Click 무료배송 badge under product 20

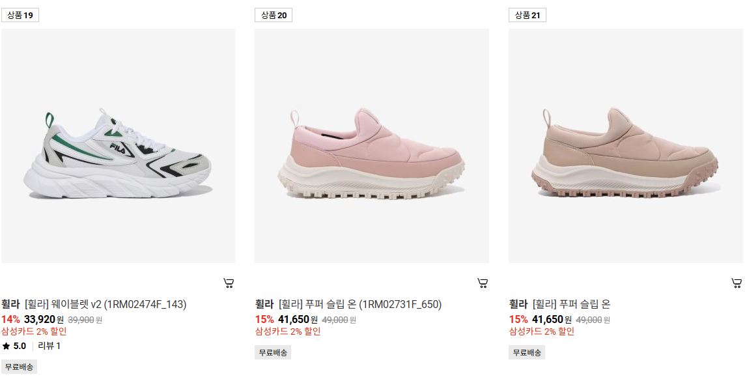pyautogui.click(x=273, y=353)
